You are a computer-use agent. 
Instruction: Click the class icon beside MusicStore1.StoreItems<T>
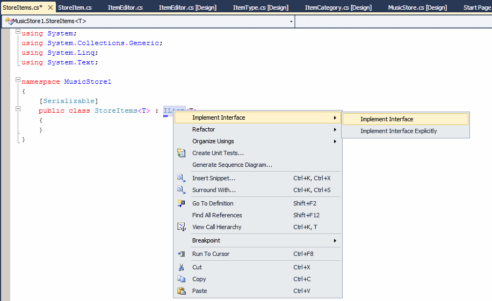coord(9,21)
